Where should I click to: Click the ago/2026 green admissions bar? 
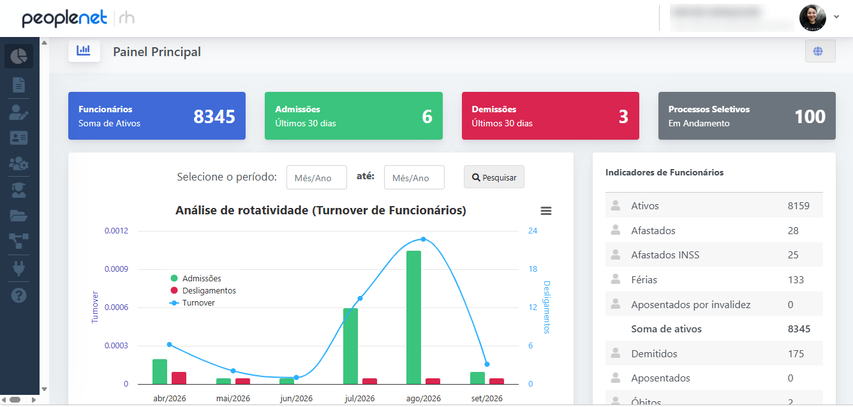[x=413, y=317]
